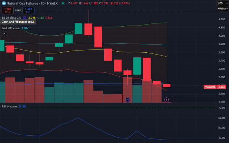Open the USD currency dropdown
Image resolution: width=229 pixels, height=143 pixels.
coord(223,3)
